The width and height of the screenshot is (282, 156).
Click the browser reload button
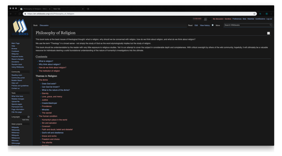[20, 14]
